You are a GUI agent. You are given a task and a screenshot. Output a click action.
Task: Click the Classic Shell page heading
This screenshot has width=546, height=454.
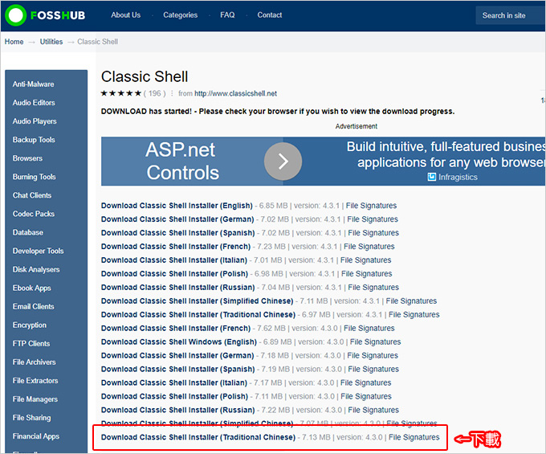[x=145, y=76]
